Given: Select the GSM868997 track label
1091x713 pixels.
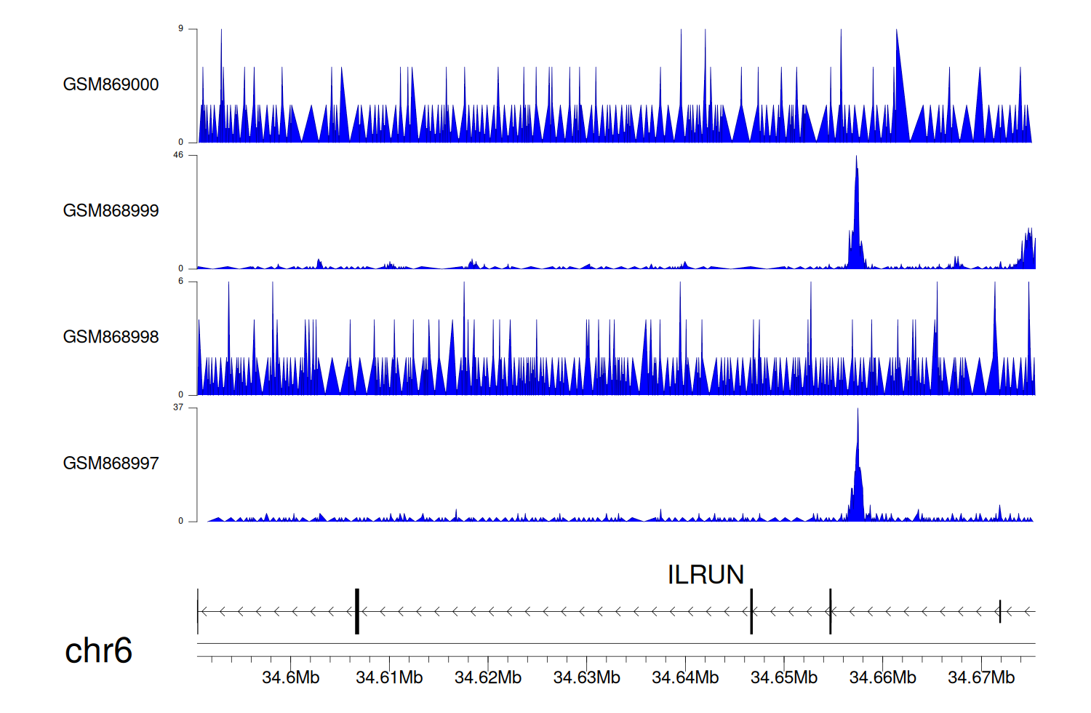Looking at the screenshot, I should tap(111, 463).
